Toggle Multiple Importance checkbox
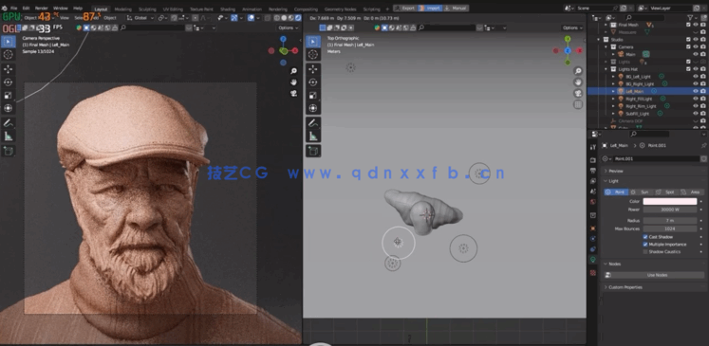The image size is (709, 346). click(x=645, y=245)
